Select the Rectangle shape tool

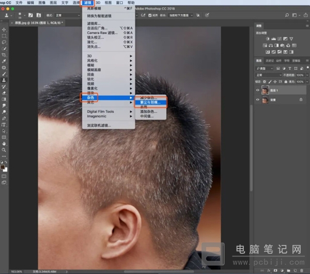point(4,137)
